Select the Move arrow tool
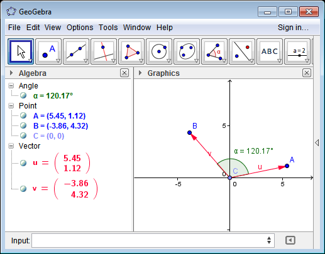 pyautogui.click(x=21, y=51)
